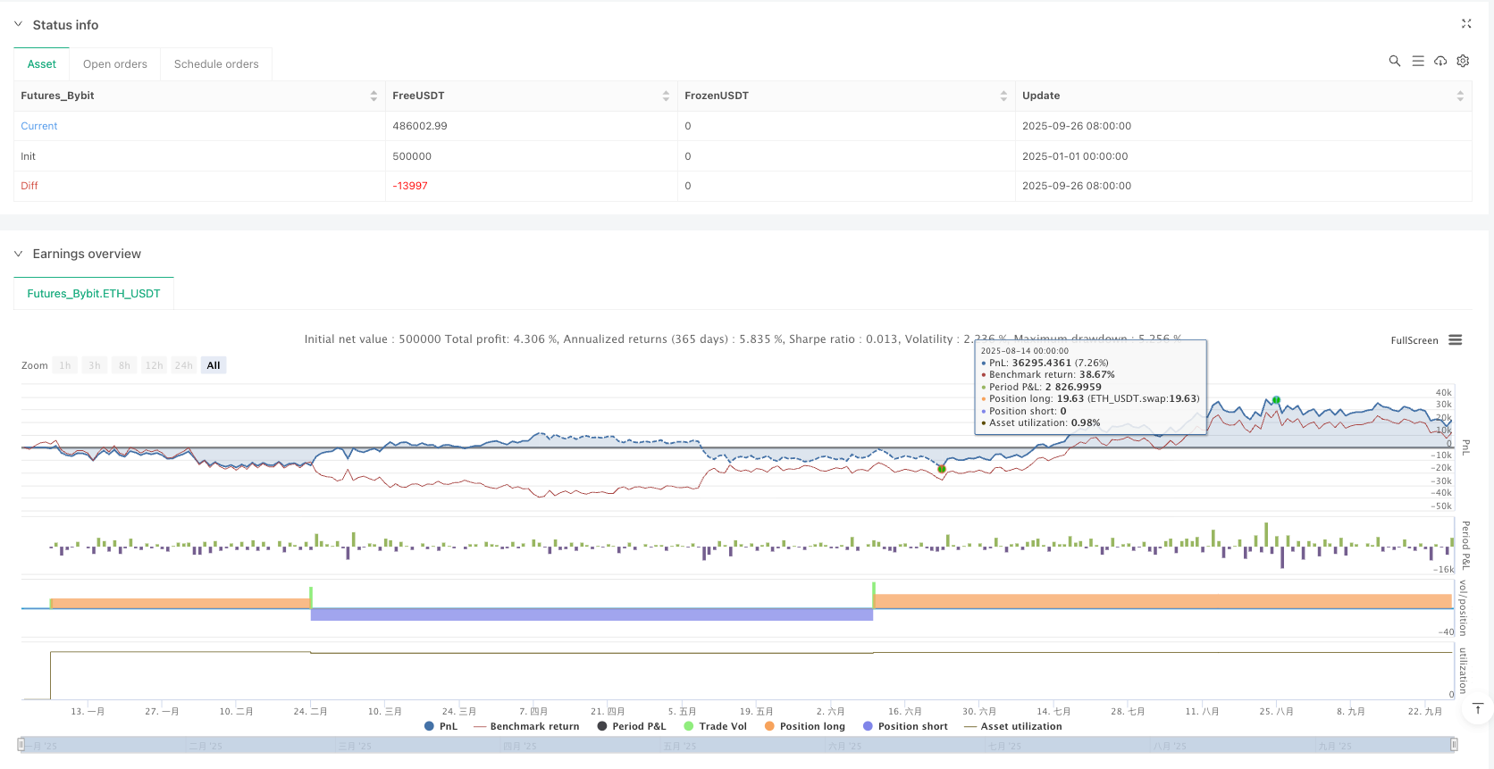
Task: Click the cloud download icon
Action: (x=1440, y=61)
